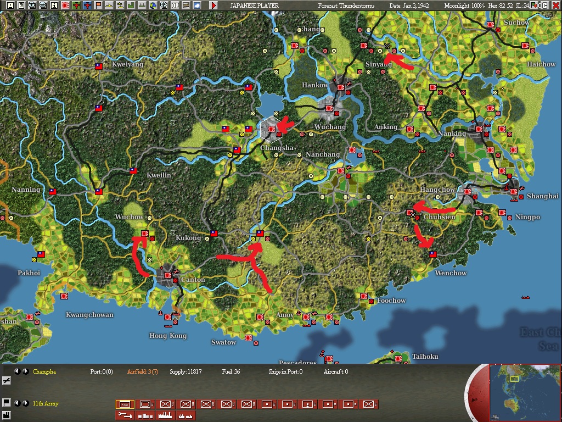Image resolution: width=562 pixels, height=422 pixels.
Task: Click the aircraft icon left of bottom panel
Action: click(x=6, y=380)
